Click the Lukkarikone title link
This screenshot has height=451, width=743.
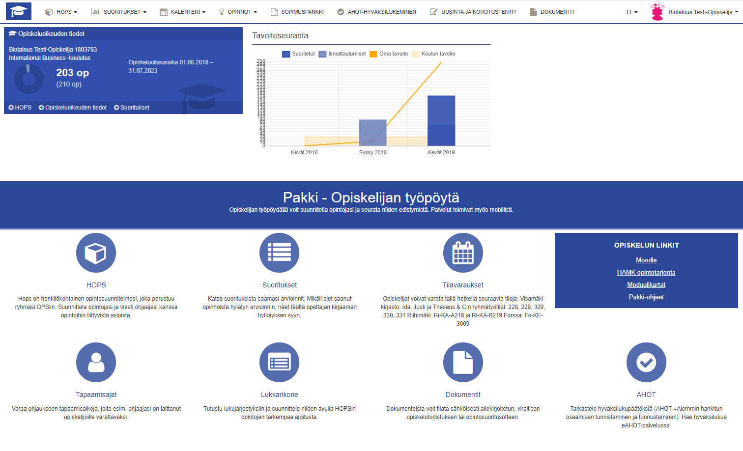tap(279, 395)
